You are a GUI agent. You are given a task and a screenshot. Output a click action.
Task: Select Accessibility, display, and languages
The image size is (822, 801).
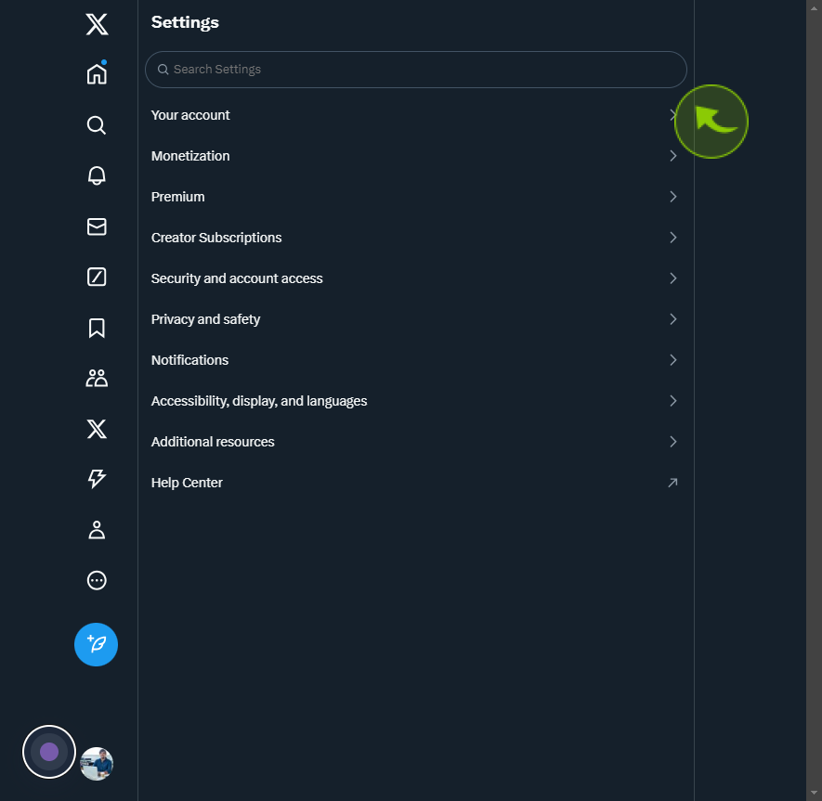[416, 401]
